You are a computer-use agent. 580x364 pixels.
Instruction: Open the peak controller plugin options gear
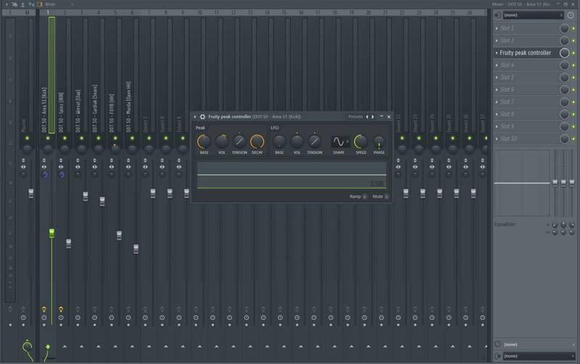coord(202,116)
